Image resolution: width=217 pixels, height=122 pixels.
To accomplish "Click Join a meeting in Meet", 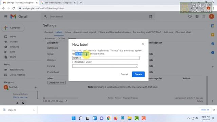I will [18, 75].
